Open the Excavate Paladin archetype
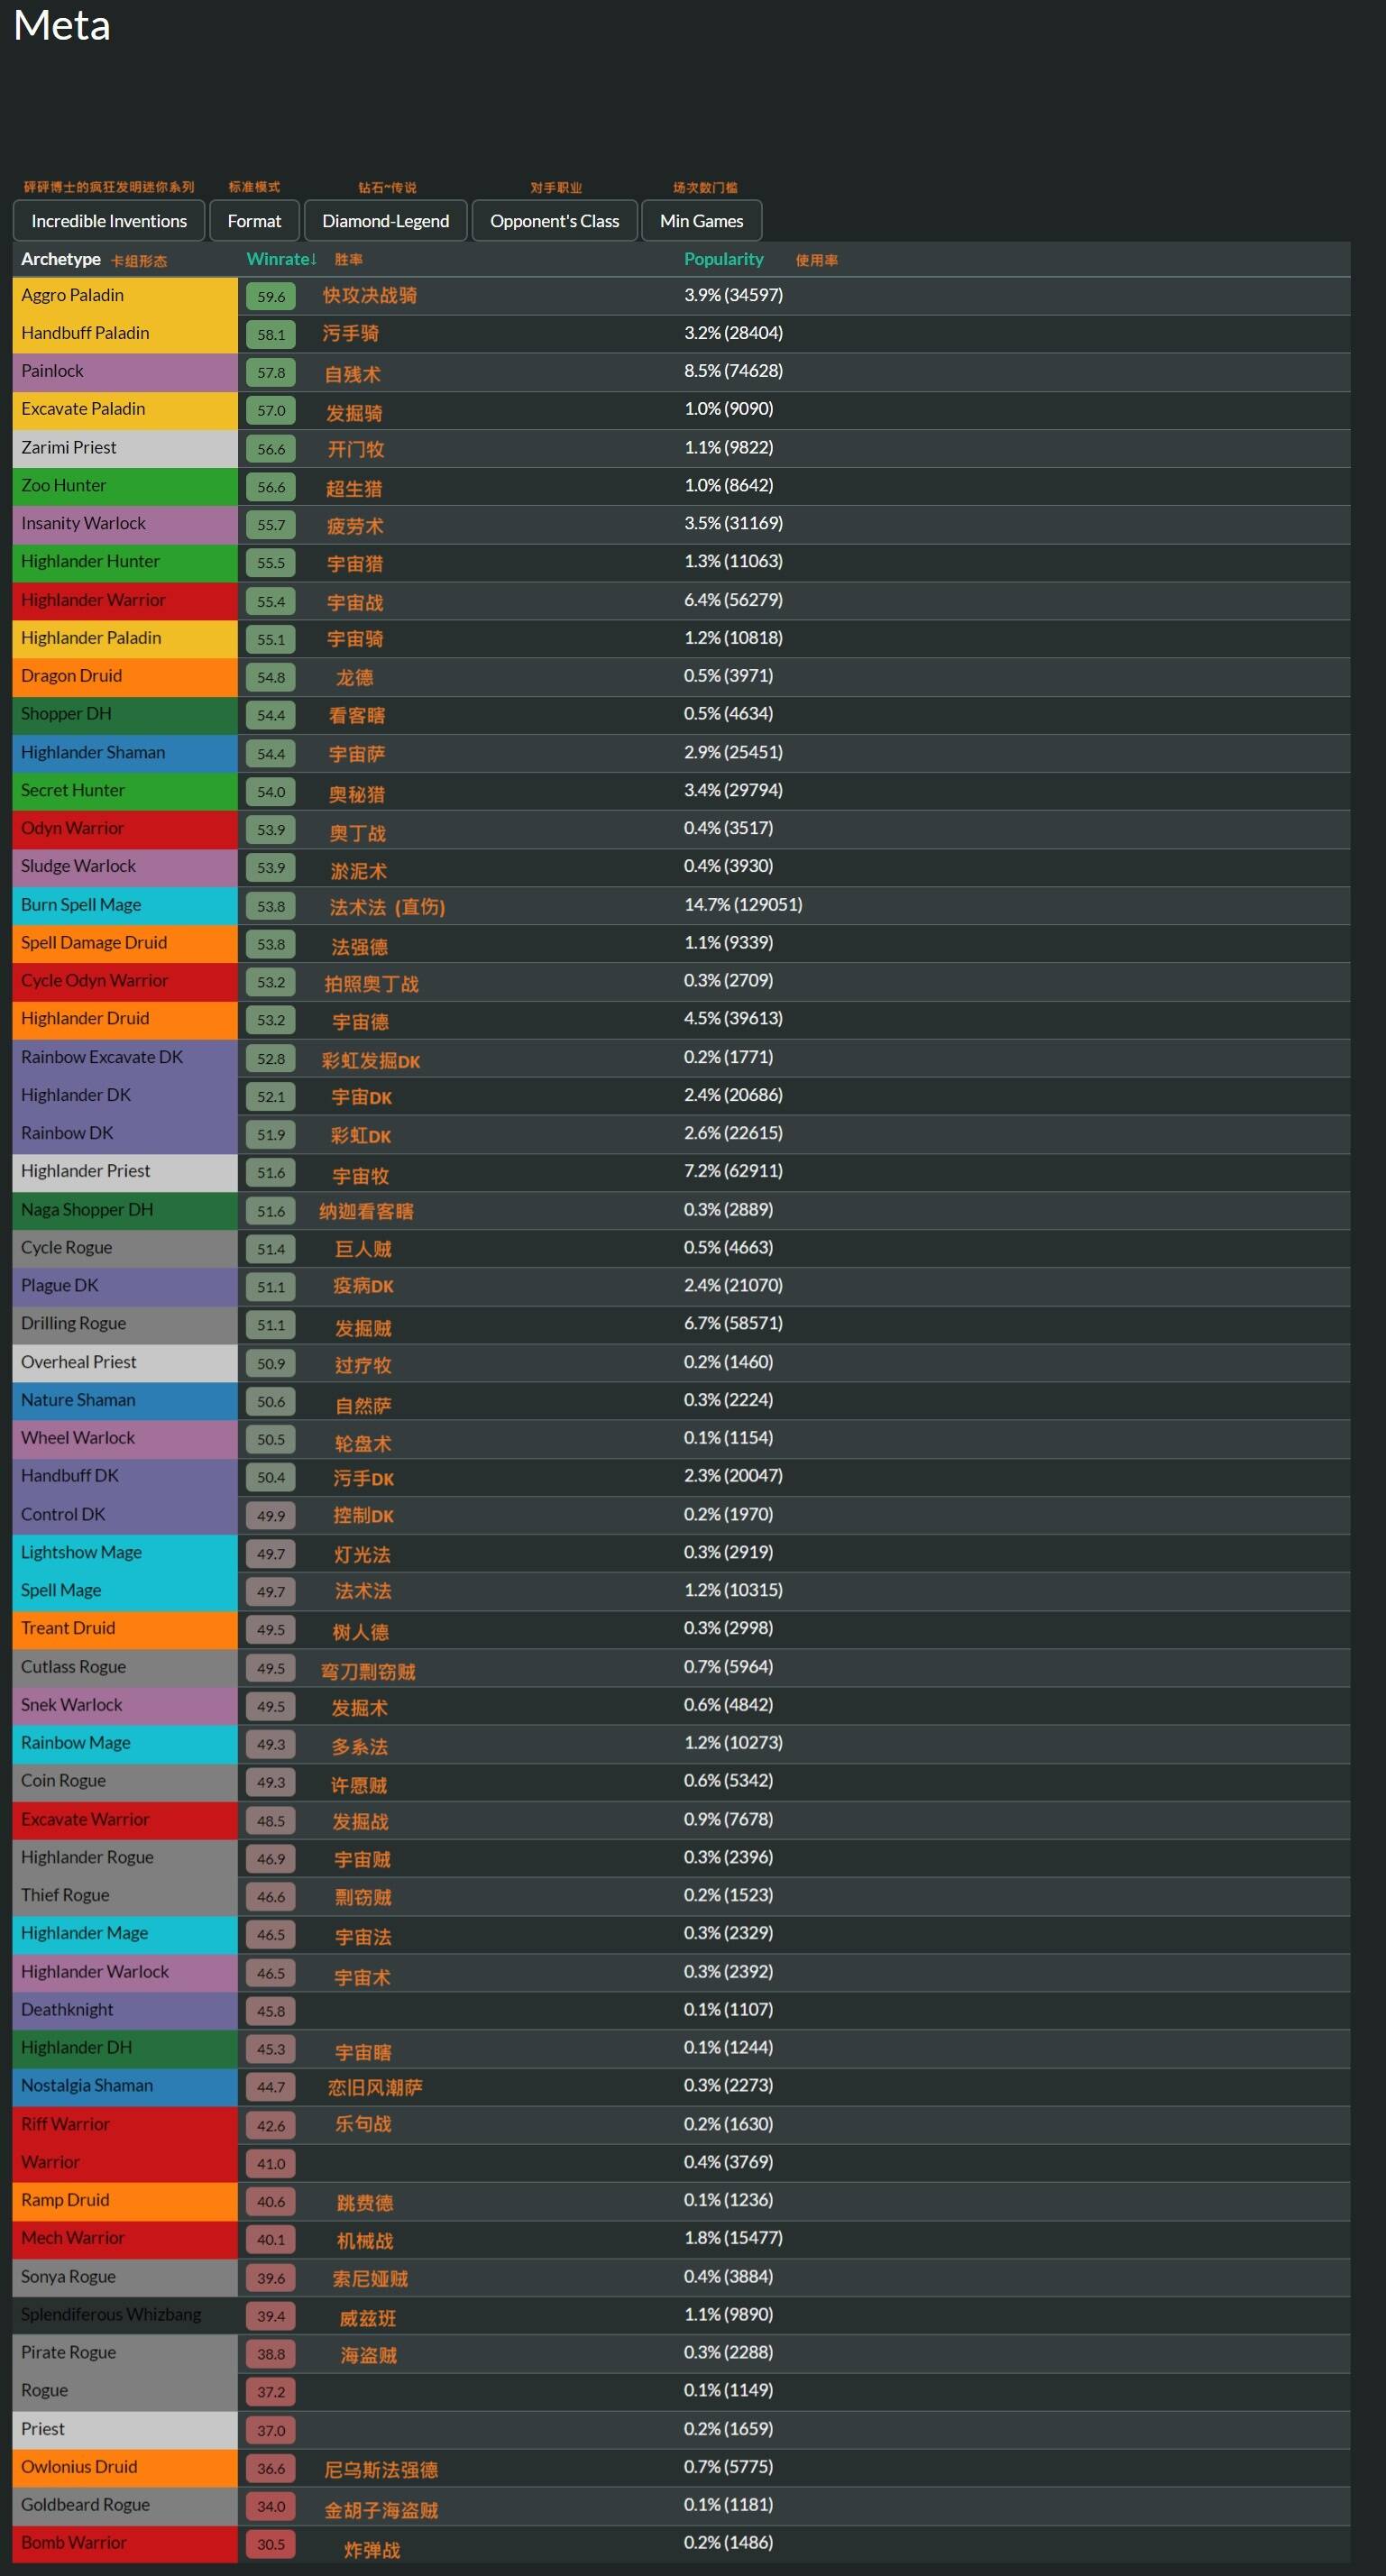The width and height of the screenshot is (1386, 2576). coord(125,410)
